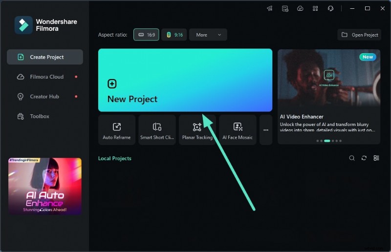Select the 16:9 aspect ratio

146,35
